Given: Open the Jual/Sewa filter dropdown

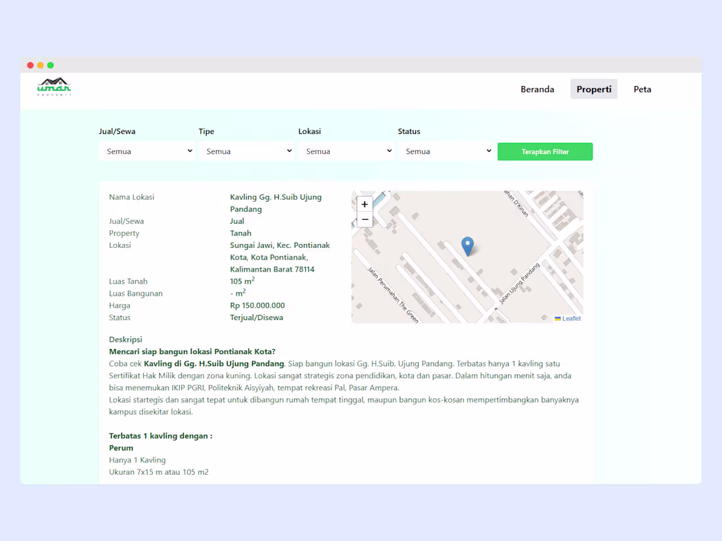Looking at the screenshot, I should click(147, 151).
